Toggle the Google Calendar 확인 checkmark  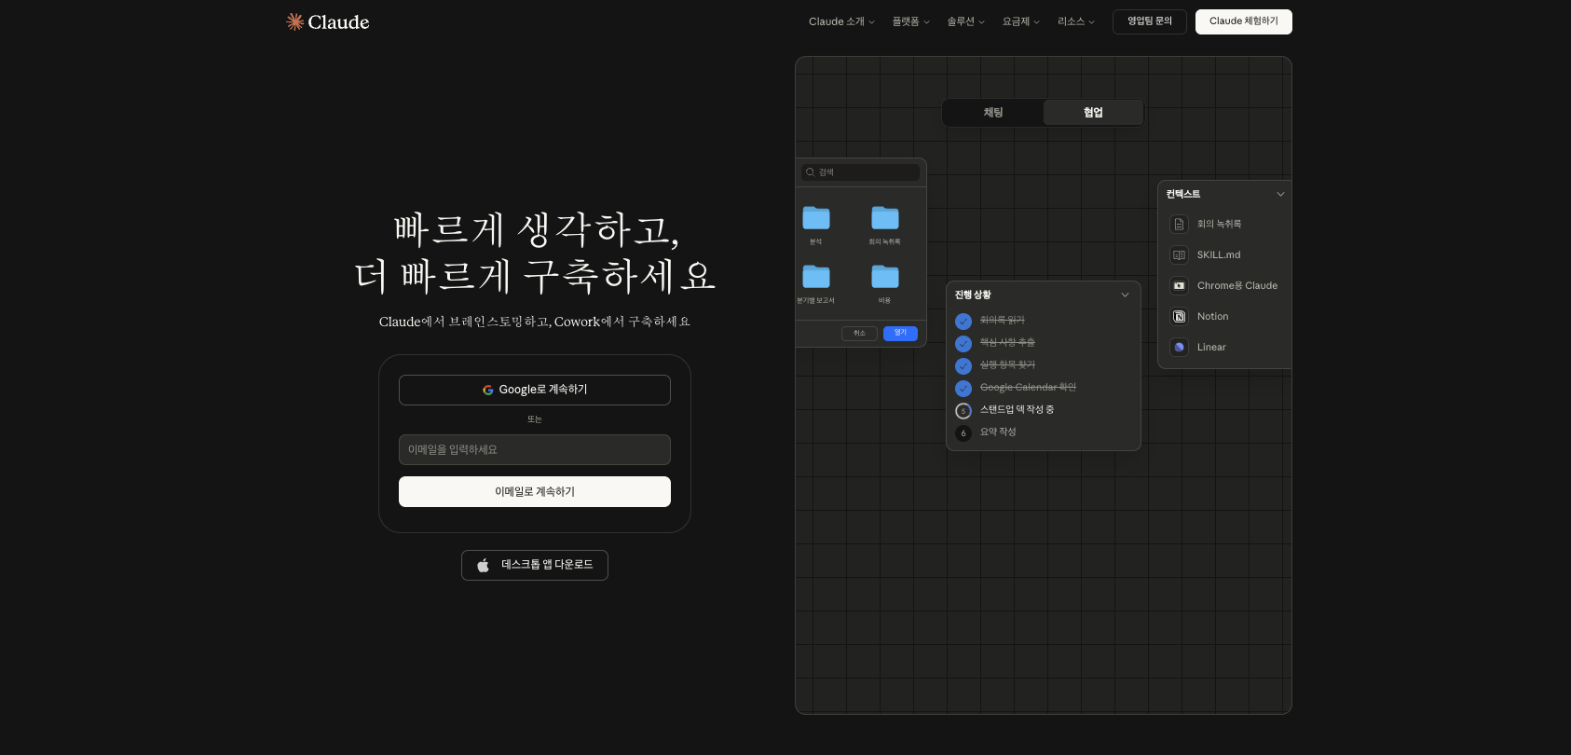(963, 389)
